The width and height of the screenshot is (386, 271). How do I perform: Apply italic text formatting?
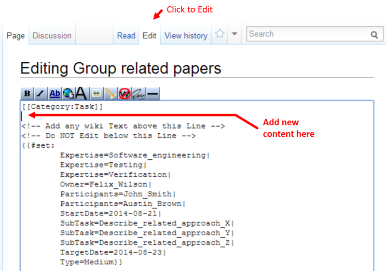tap(41, 94)
